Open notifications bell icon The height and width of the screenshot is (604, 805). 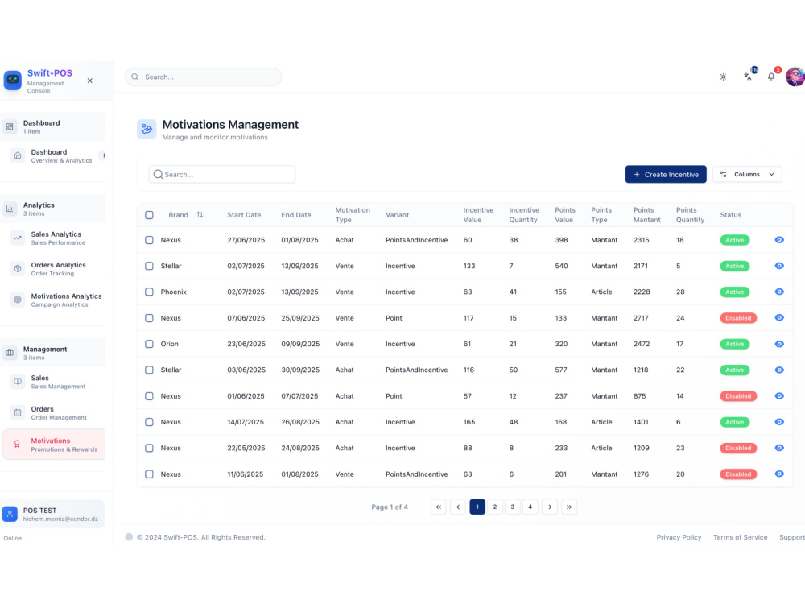coord(771,77)
